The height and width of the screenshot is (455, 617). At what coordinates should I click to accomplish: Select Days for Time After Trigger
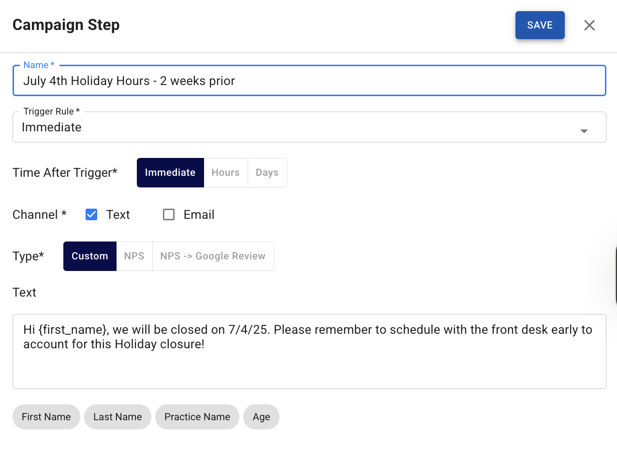coord(267,172)
